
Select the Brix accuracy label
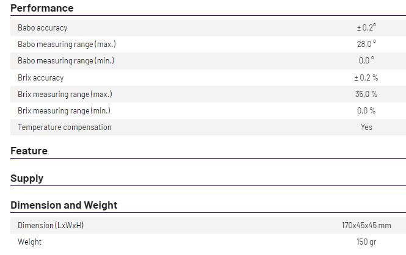click(41, 78)
